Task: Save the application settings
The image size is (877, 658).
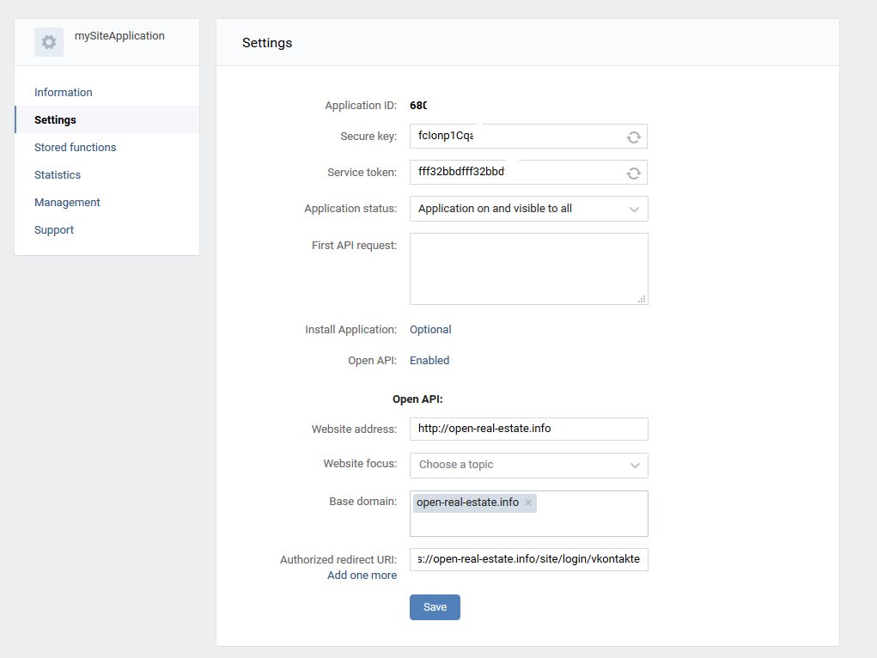Action: pos(435,607)
